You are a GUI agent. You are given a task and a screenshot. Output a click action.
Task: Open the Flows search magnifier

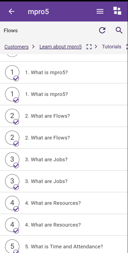[x=119, y=30]
